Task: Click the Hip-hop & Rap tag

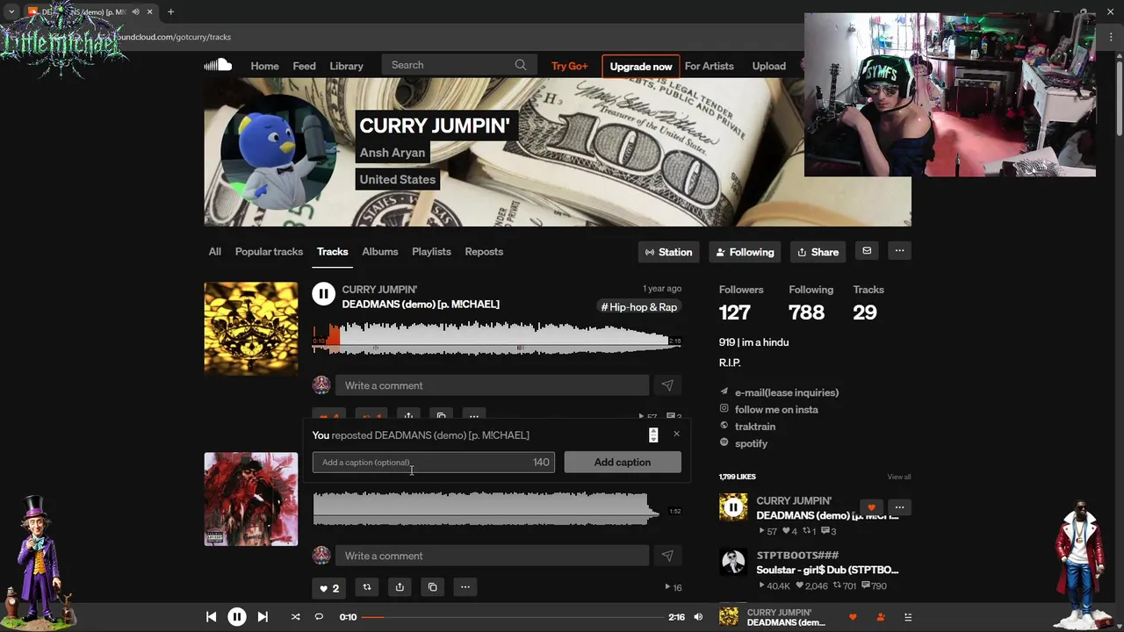Action: point(638,307)
